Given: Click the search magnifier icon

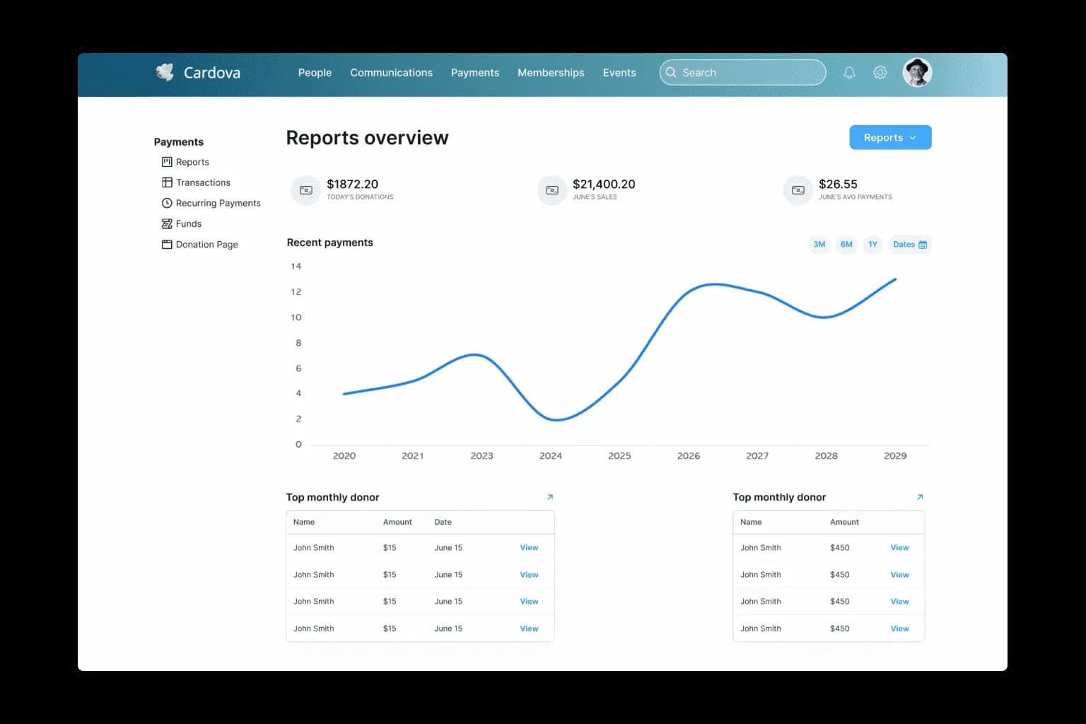Looking at the screenshot, I should 671,72.
